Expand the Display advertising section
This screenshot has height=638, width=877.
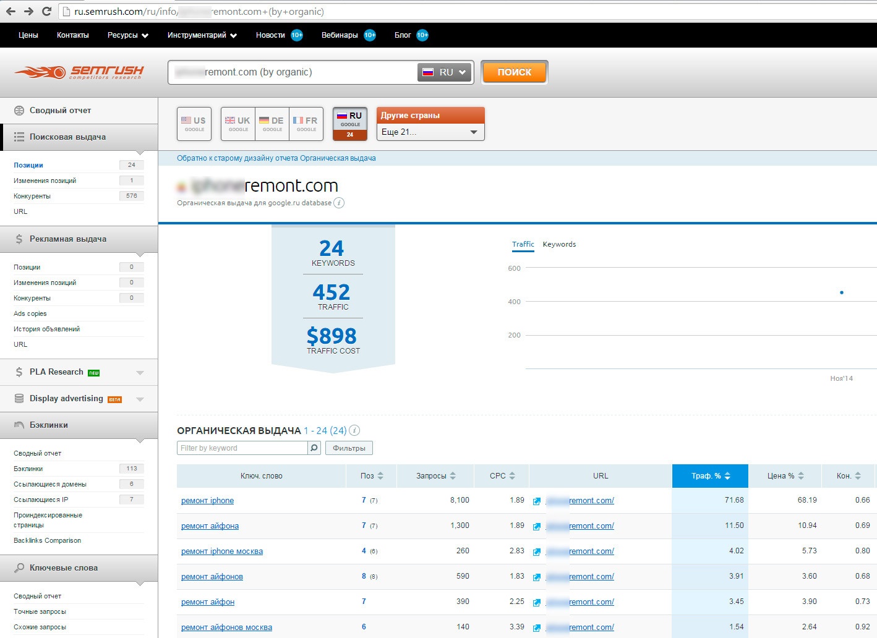click(x=79, y=399)
